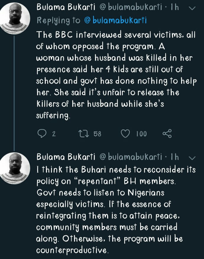Expand the first tweet's options chevron
This screenshot has height=259, width=204.
click(192, 8)
